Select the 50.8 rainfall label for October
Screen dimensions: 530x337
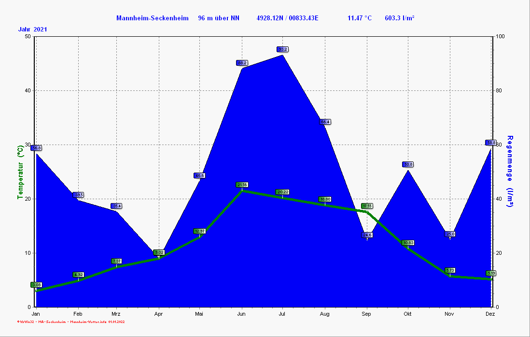coord(408,164)
